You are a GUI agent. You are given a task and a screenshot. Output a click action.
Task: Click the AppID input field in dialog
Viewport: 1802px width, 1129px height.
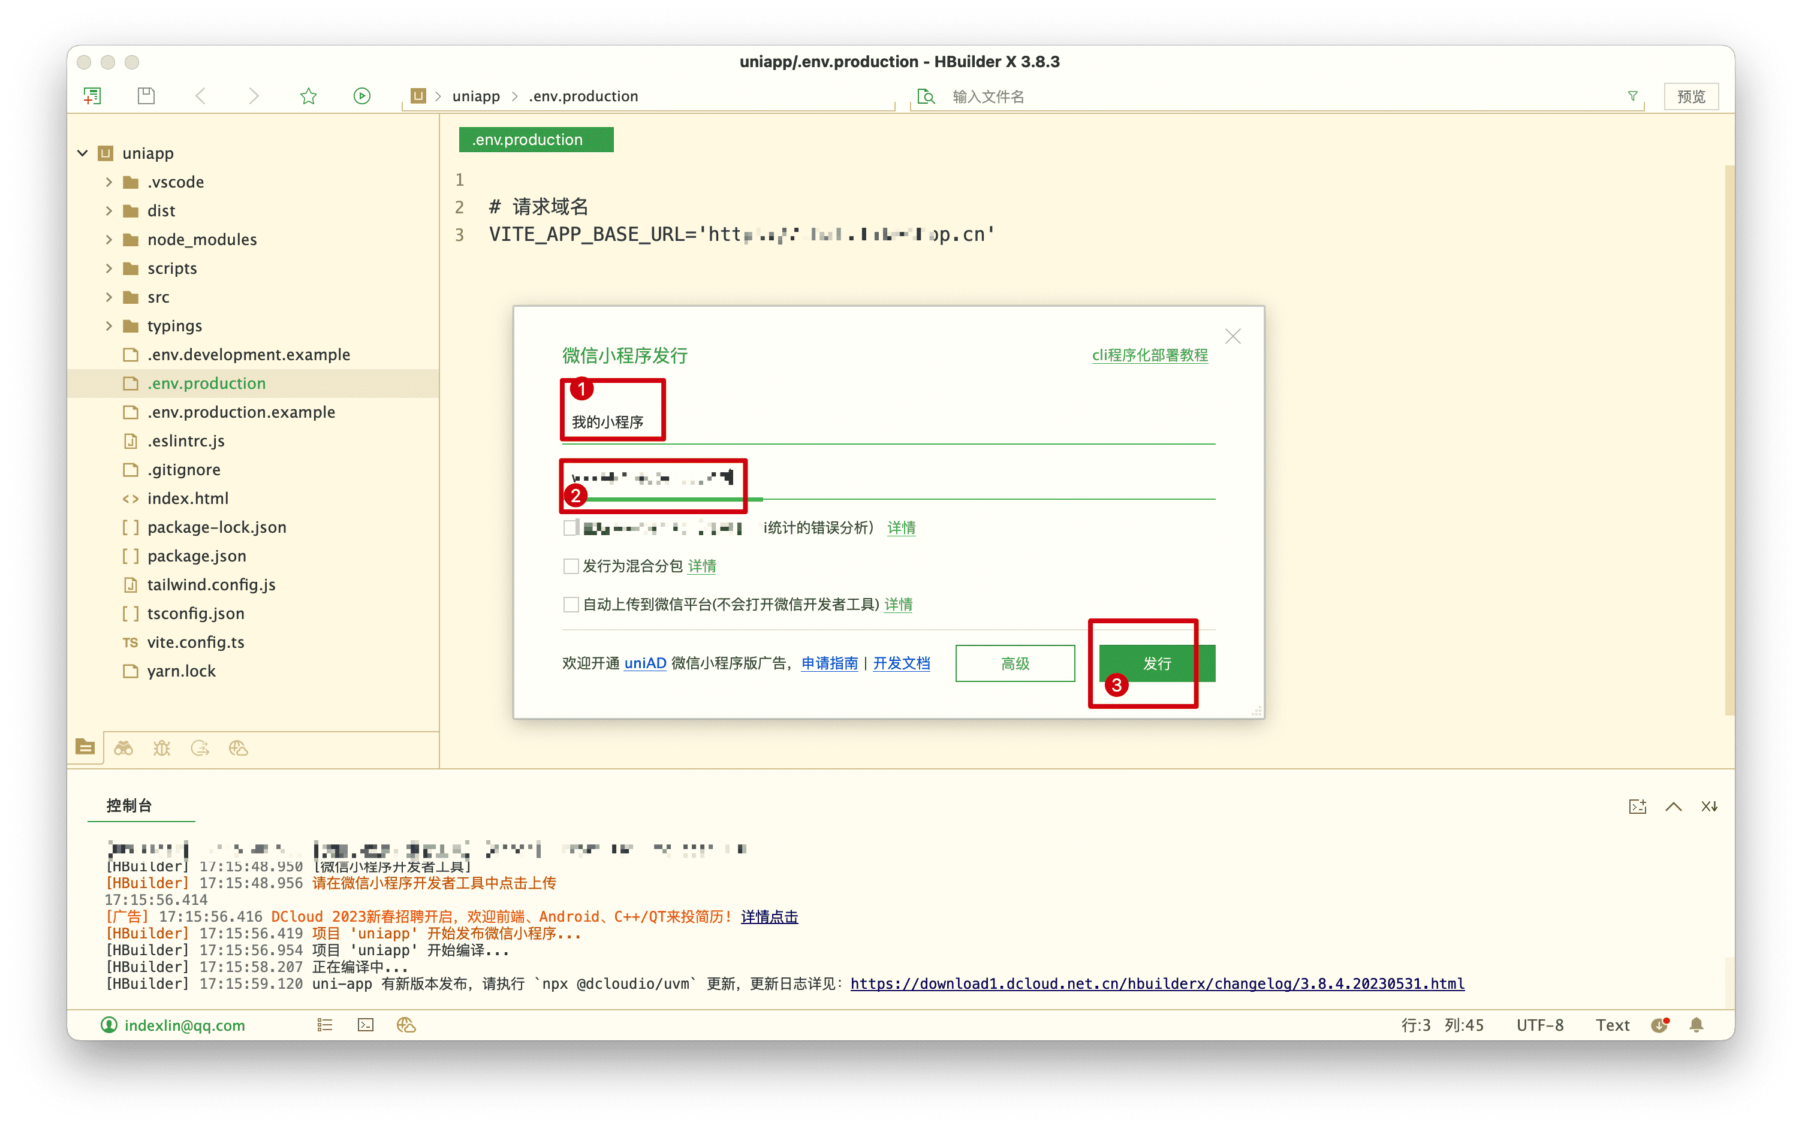coord(888,478)
